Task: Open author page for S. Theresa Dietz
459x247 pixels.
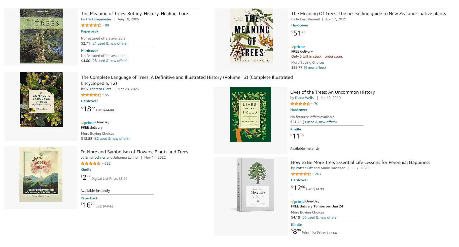Action: click(x=98, y=89)
